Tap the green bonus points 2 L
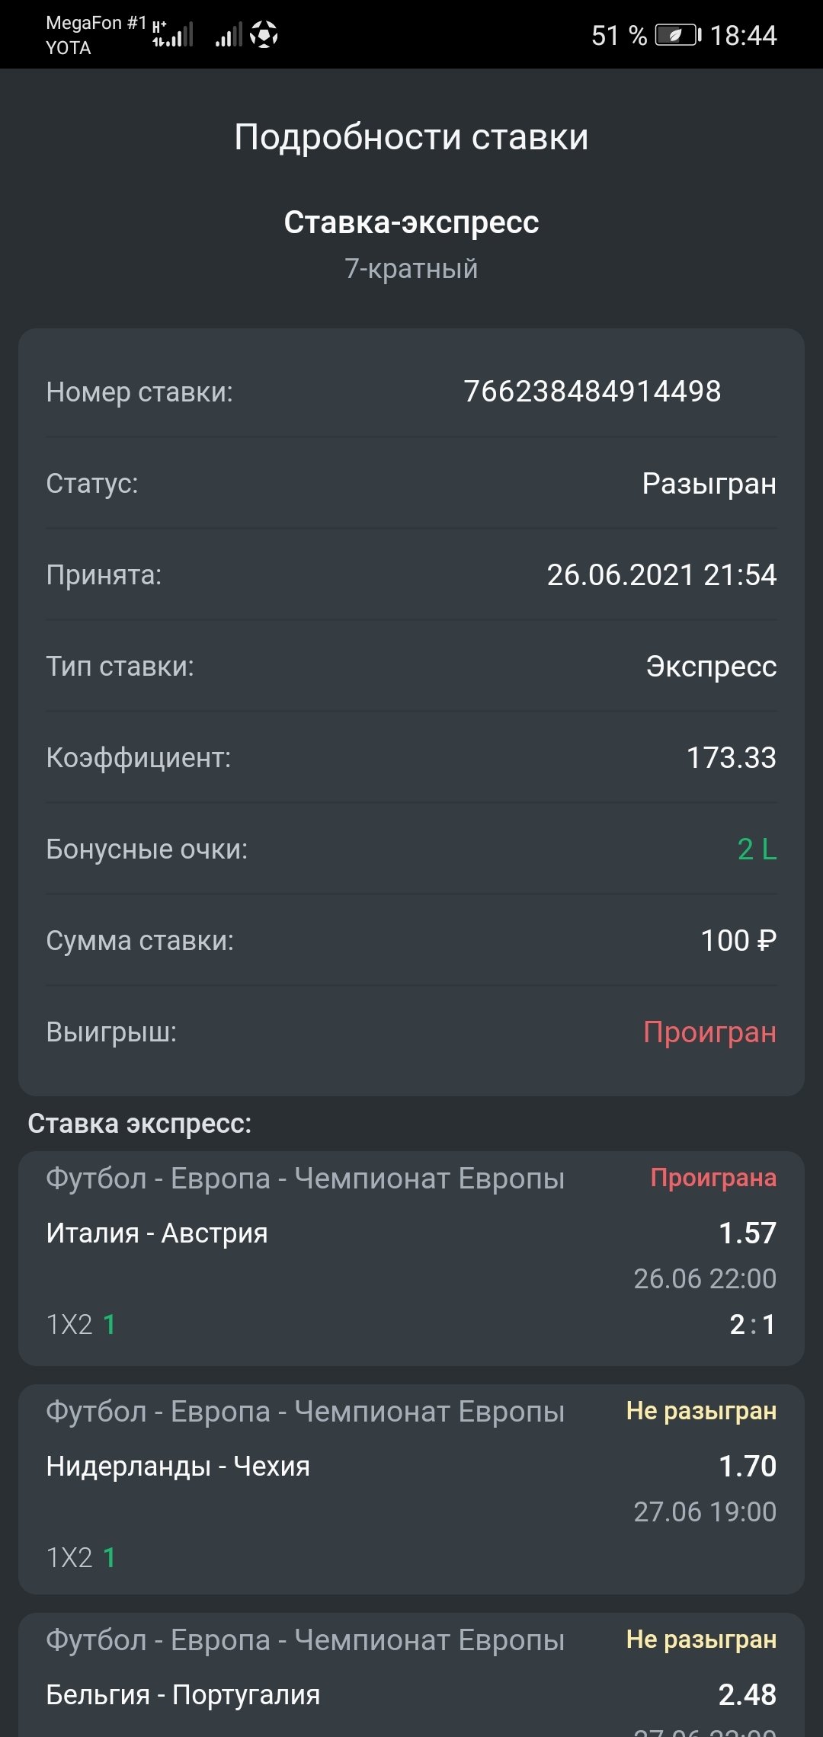Viewport: 823px width, 1737px height. 757,849
